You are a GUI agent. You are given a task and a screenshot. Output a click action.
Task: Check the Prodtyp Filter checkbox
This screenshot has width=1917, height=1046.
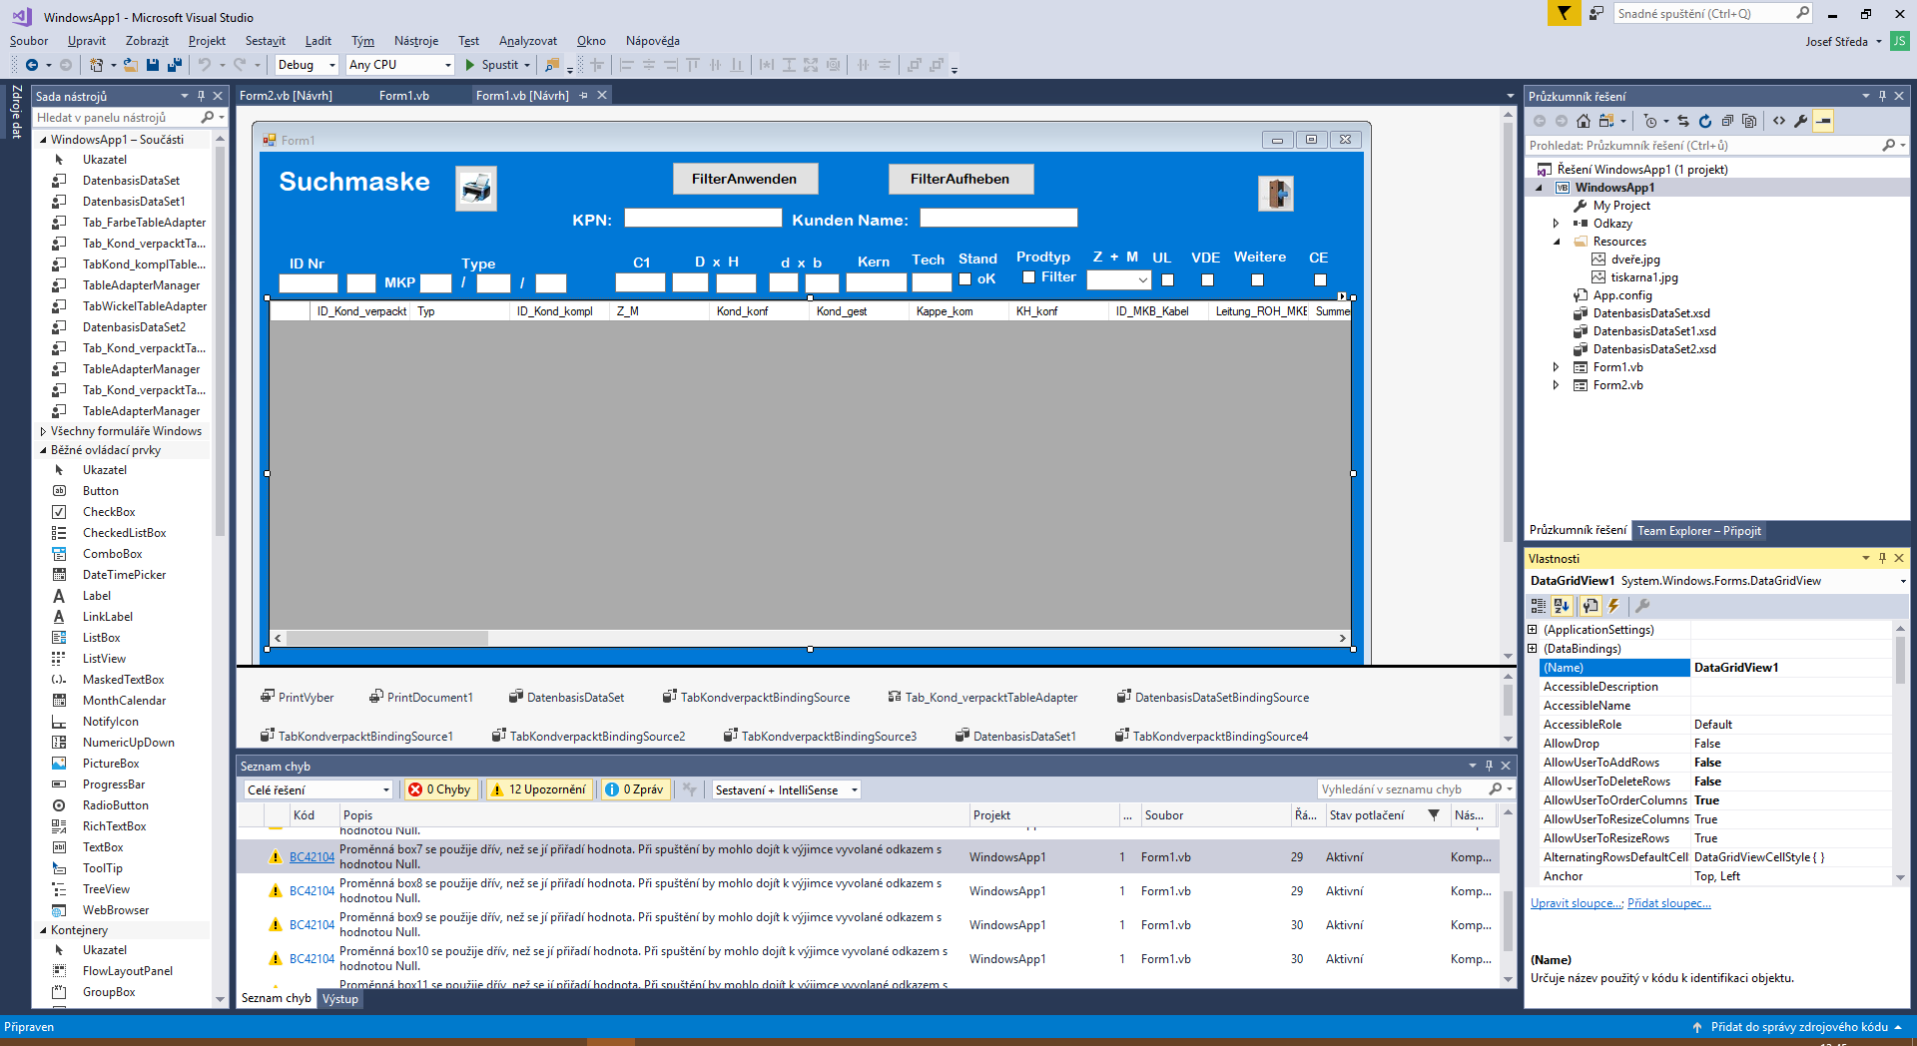click(x=1028, y=277)
